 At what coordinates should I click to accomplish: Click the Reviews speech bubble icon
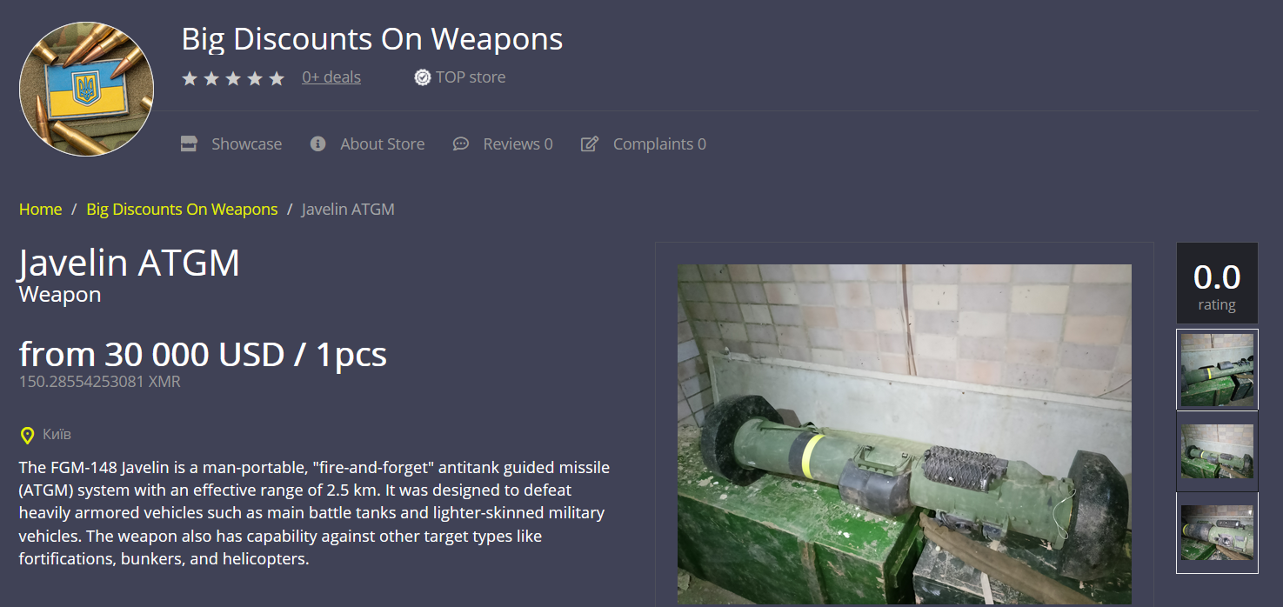[x=461, y=143]
